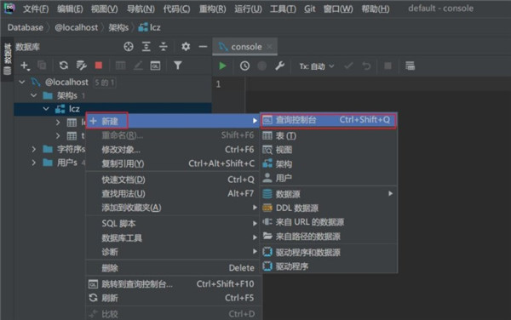
Task: Choose 查询控制台 from submenu
Action: point(329,120)
